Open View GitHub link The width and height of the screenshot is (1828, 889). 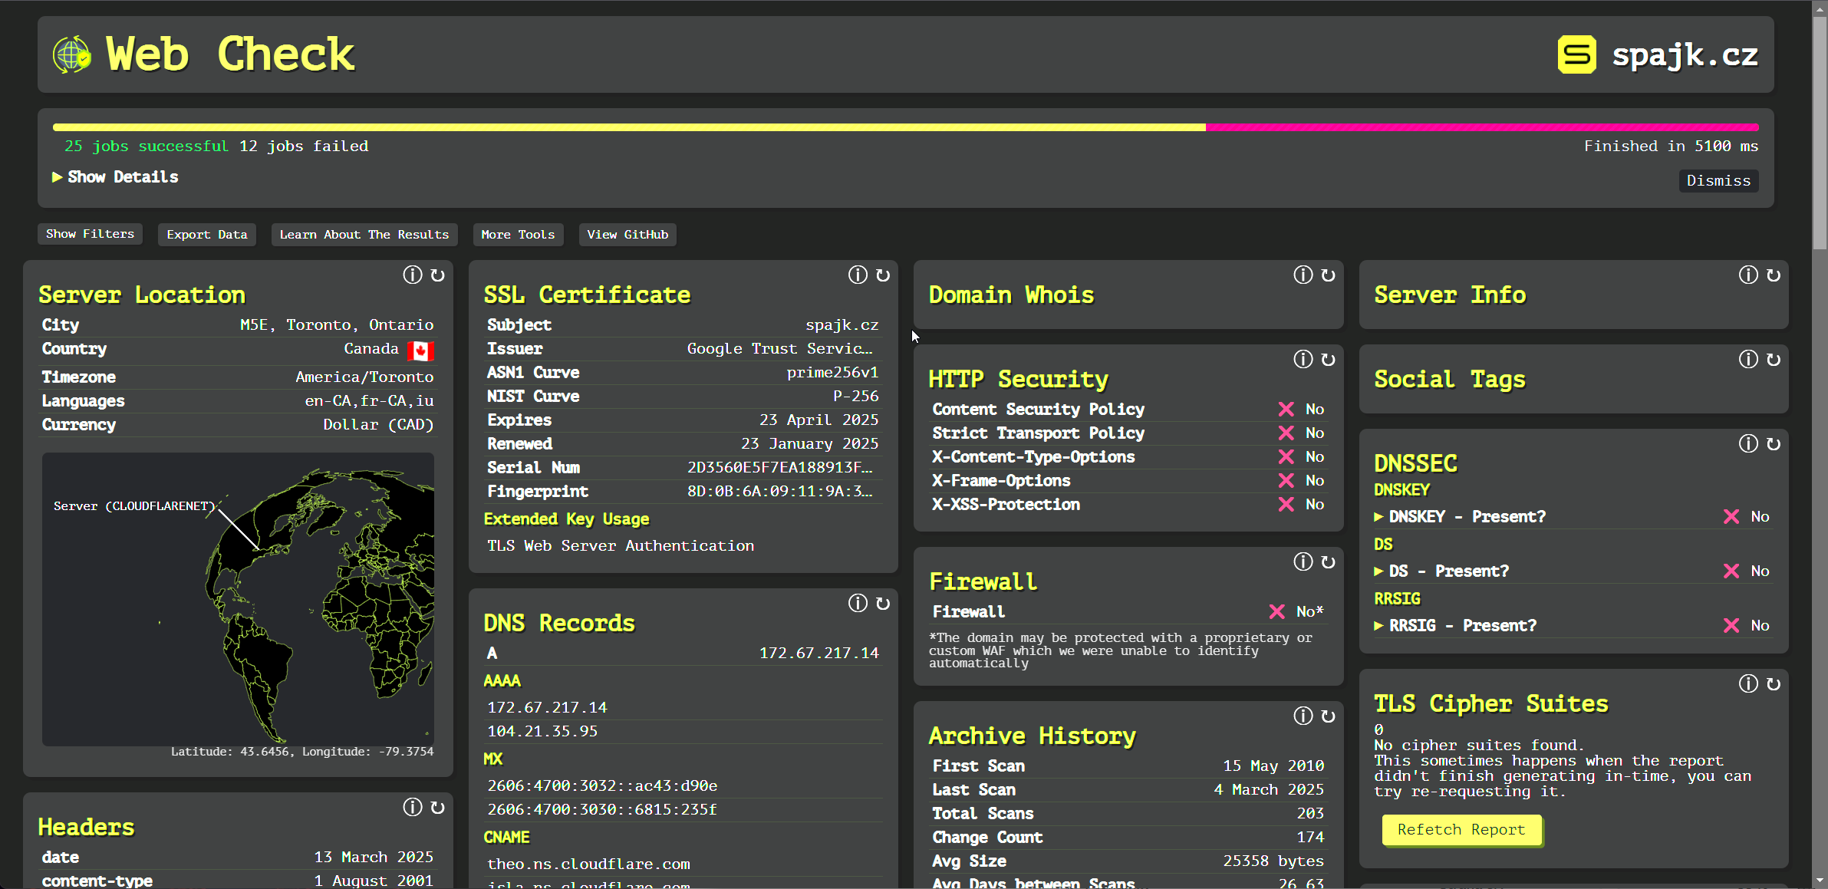pyautogui.click(x=627, y=235)
